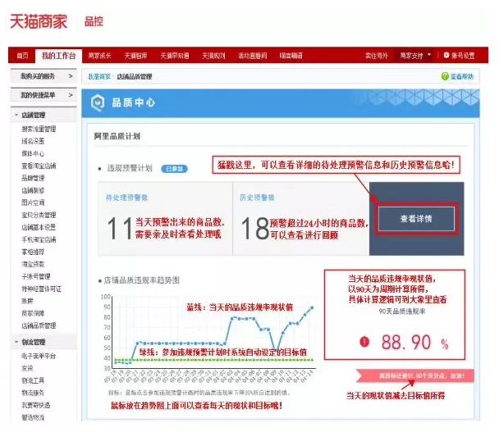Expand the 我购买的服务 panel arrow
Image resolution: width=499 pixels, height=432 pixels.
coord(71,76)
